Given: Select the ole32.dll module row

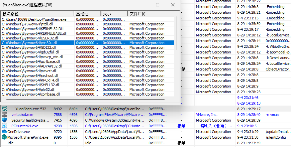Looking at the screenshot, I should point(87,90).
